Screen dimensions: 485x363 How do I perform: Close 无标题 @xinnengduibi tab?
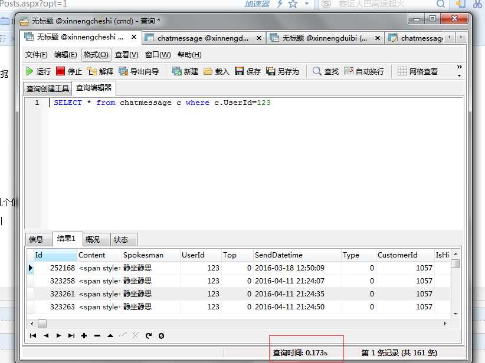tap(378, 38)
